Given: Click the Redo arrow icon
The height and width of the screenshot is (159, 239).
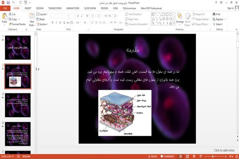Looking at the screenshot, I should (x=20, y=2).
